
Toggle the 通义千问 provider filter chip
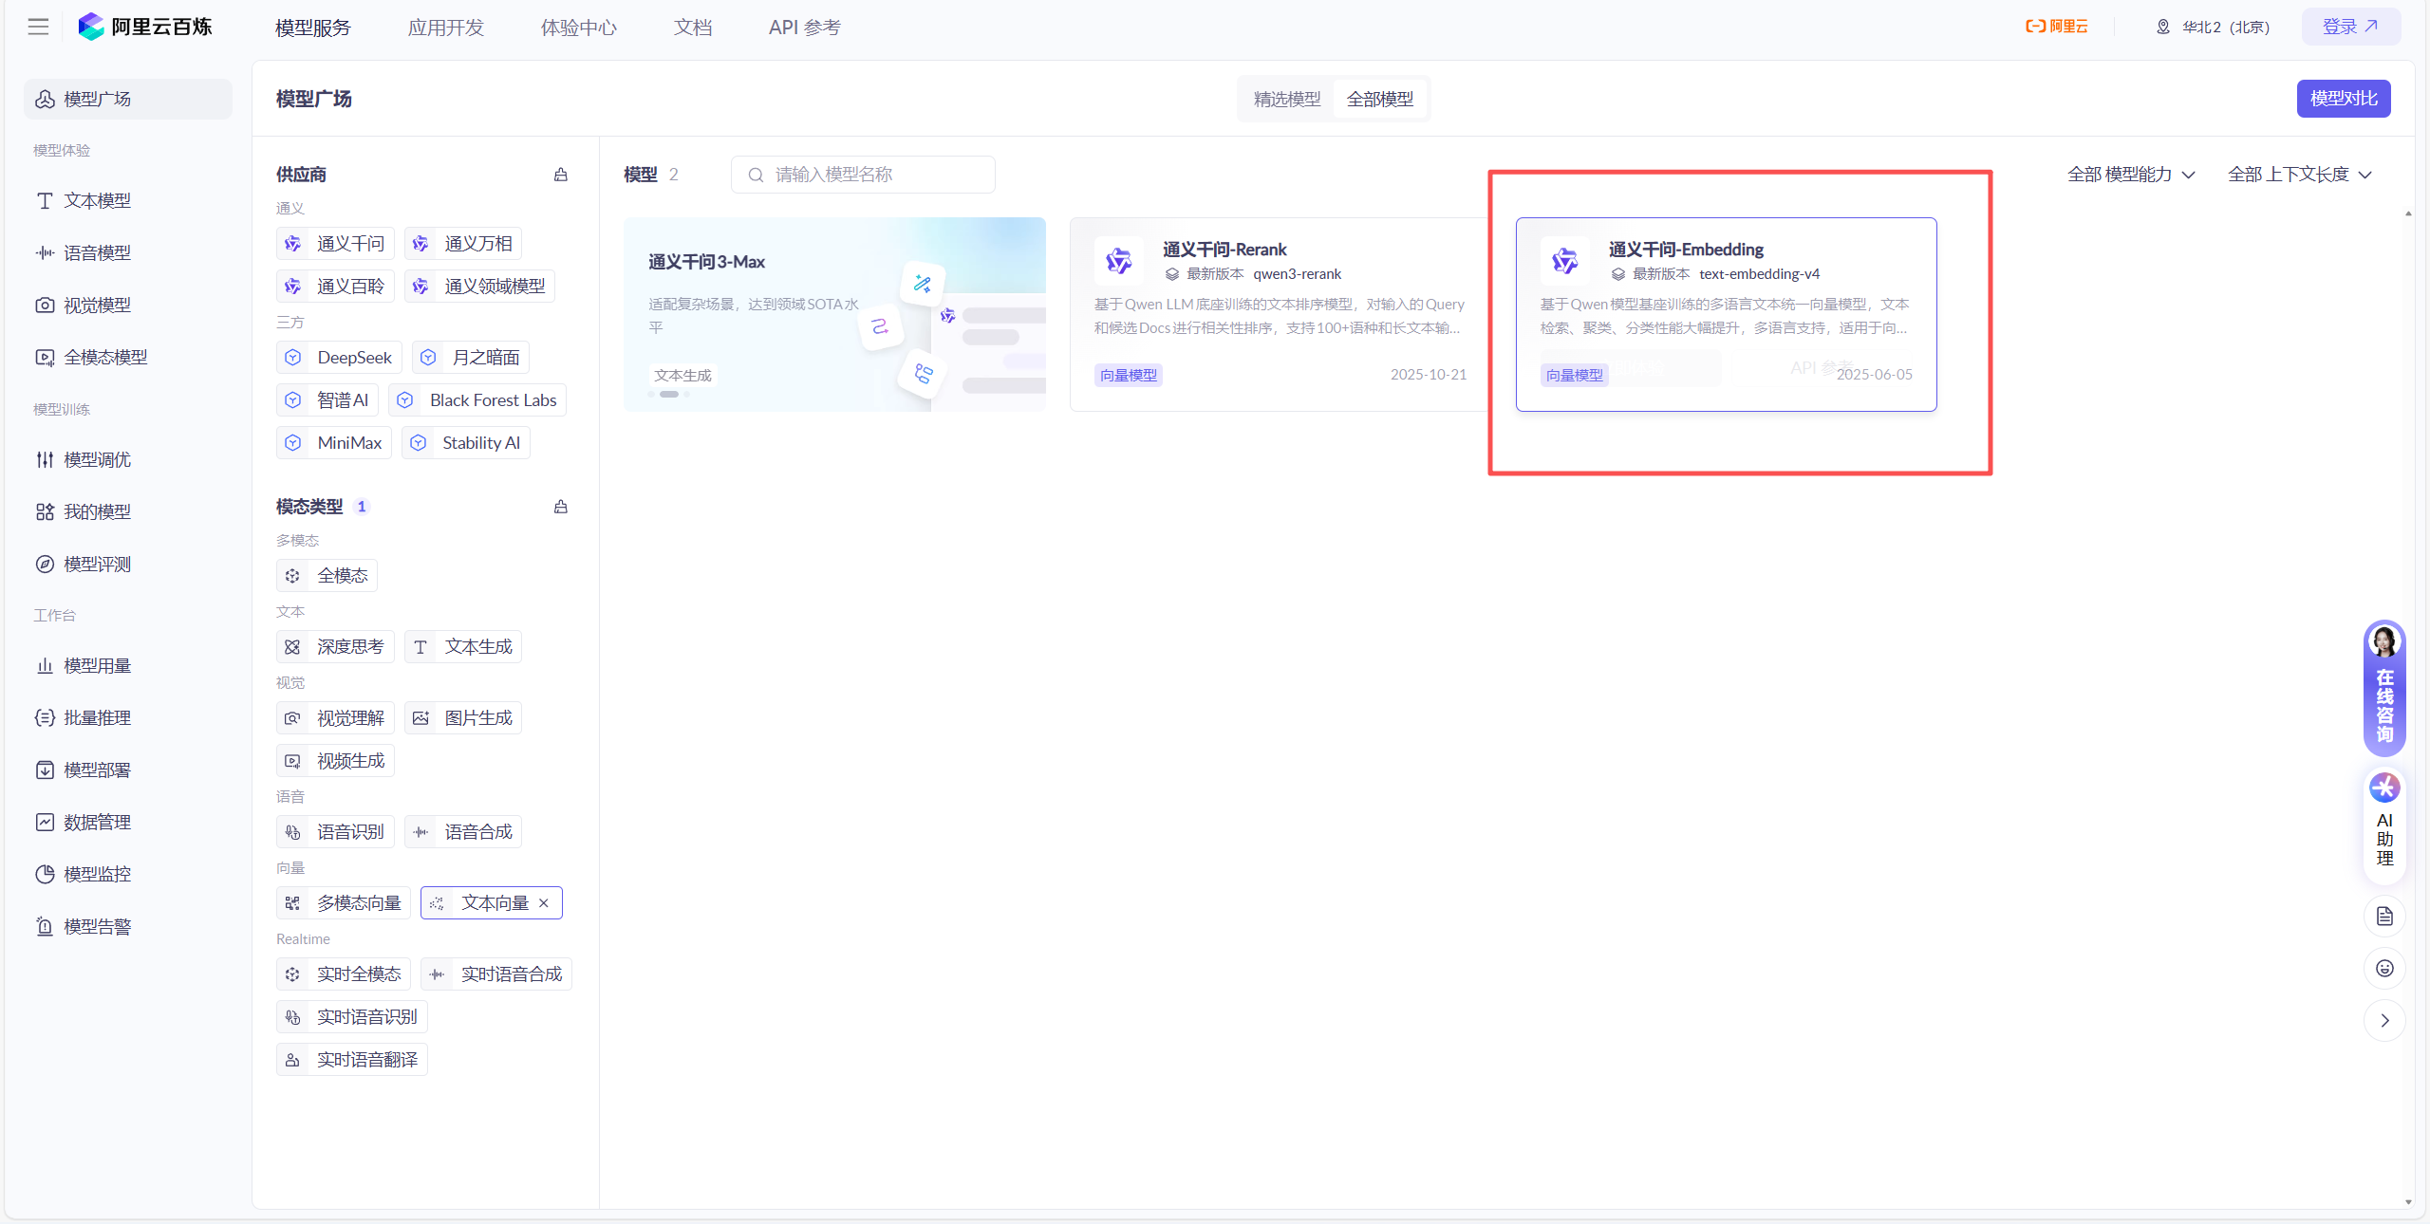tap(335, 244)
